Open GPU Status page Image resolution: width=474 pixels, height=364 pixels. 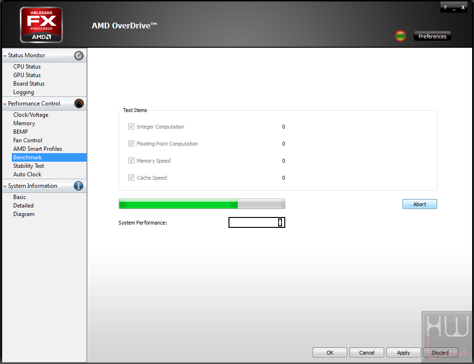27,75
